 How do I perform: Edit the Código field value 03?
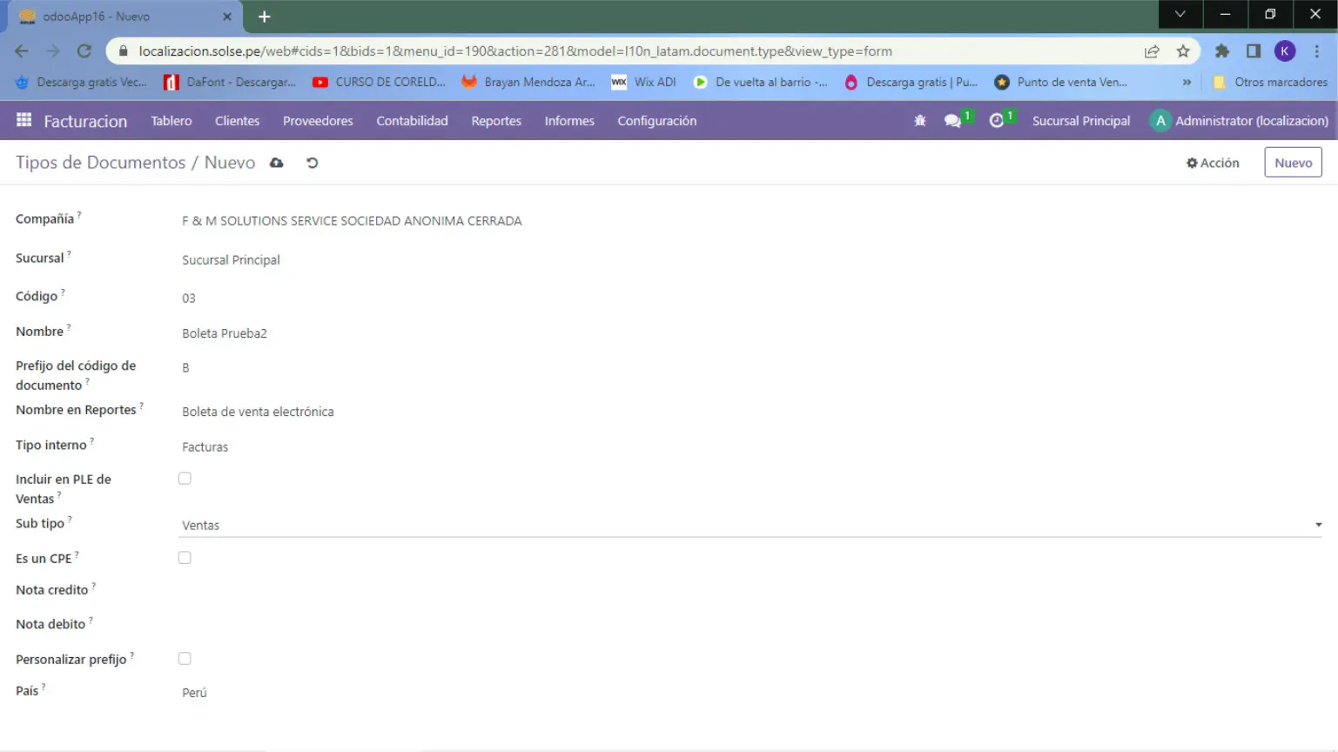[750, 298]
